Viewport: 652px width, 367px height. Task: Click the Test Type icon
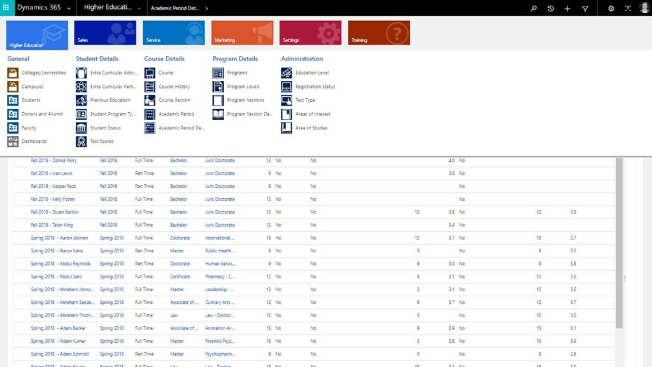click(x=287, y=100)
